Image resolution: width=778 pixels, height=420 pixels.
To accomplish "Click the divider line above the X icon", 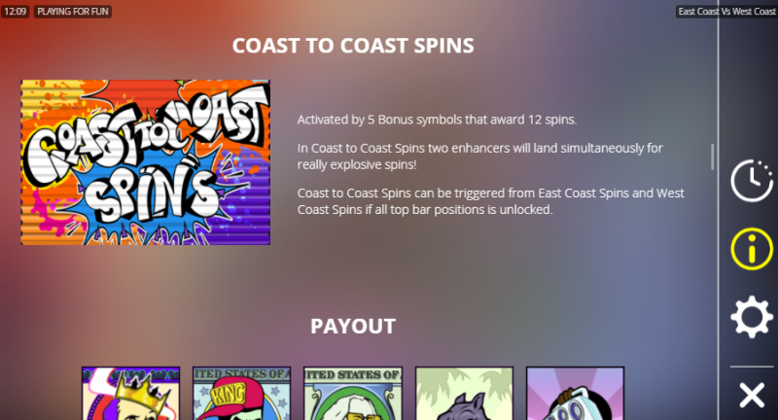I will tap(751, 367).
